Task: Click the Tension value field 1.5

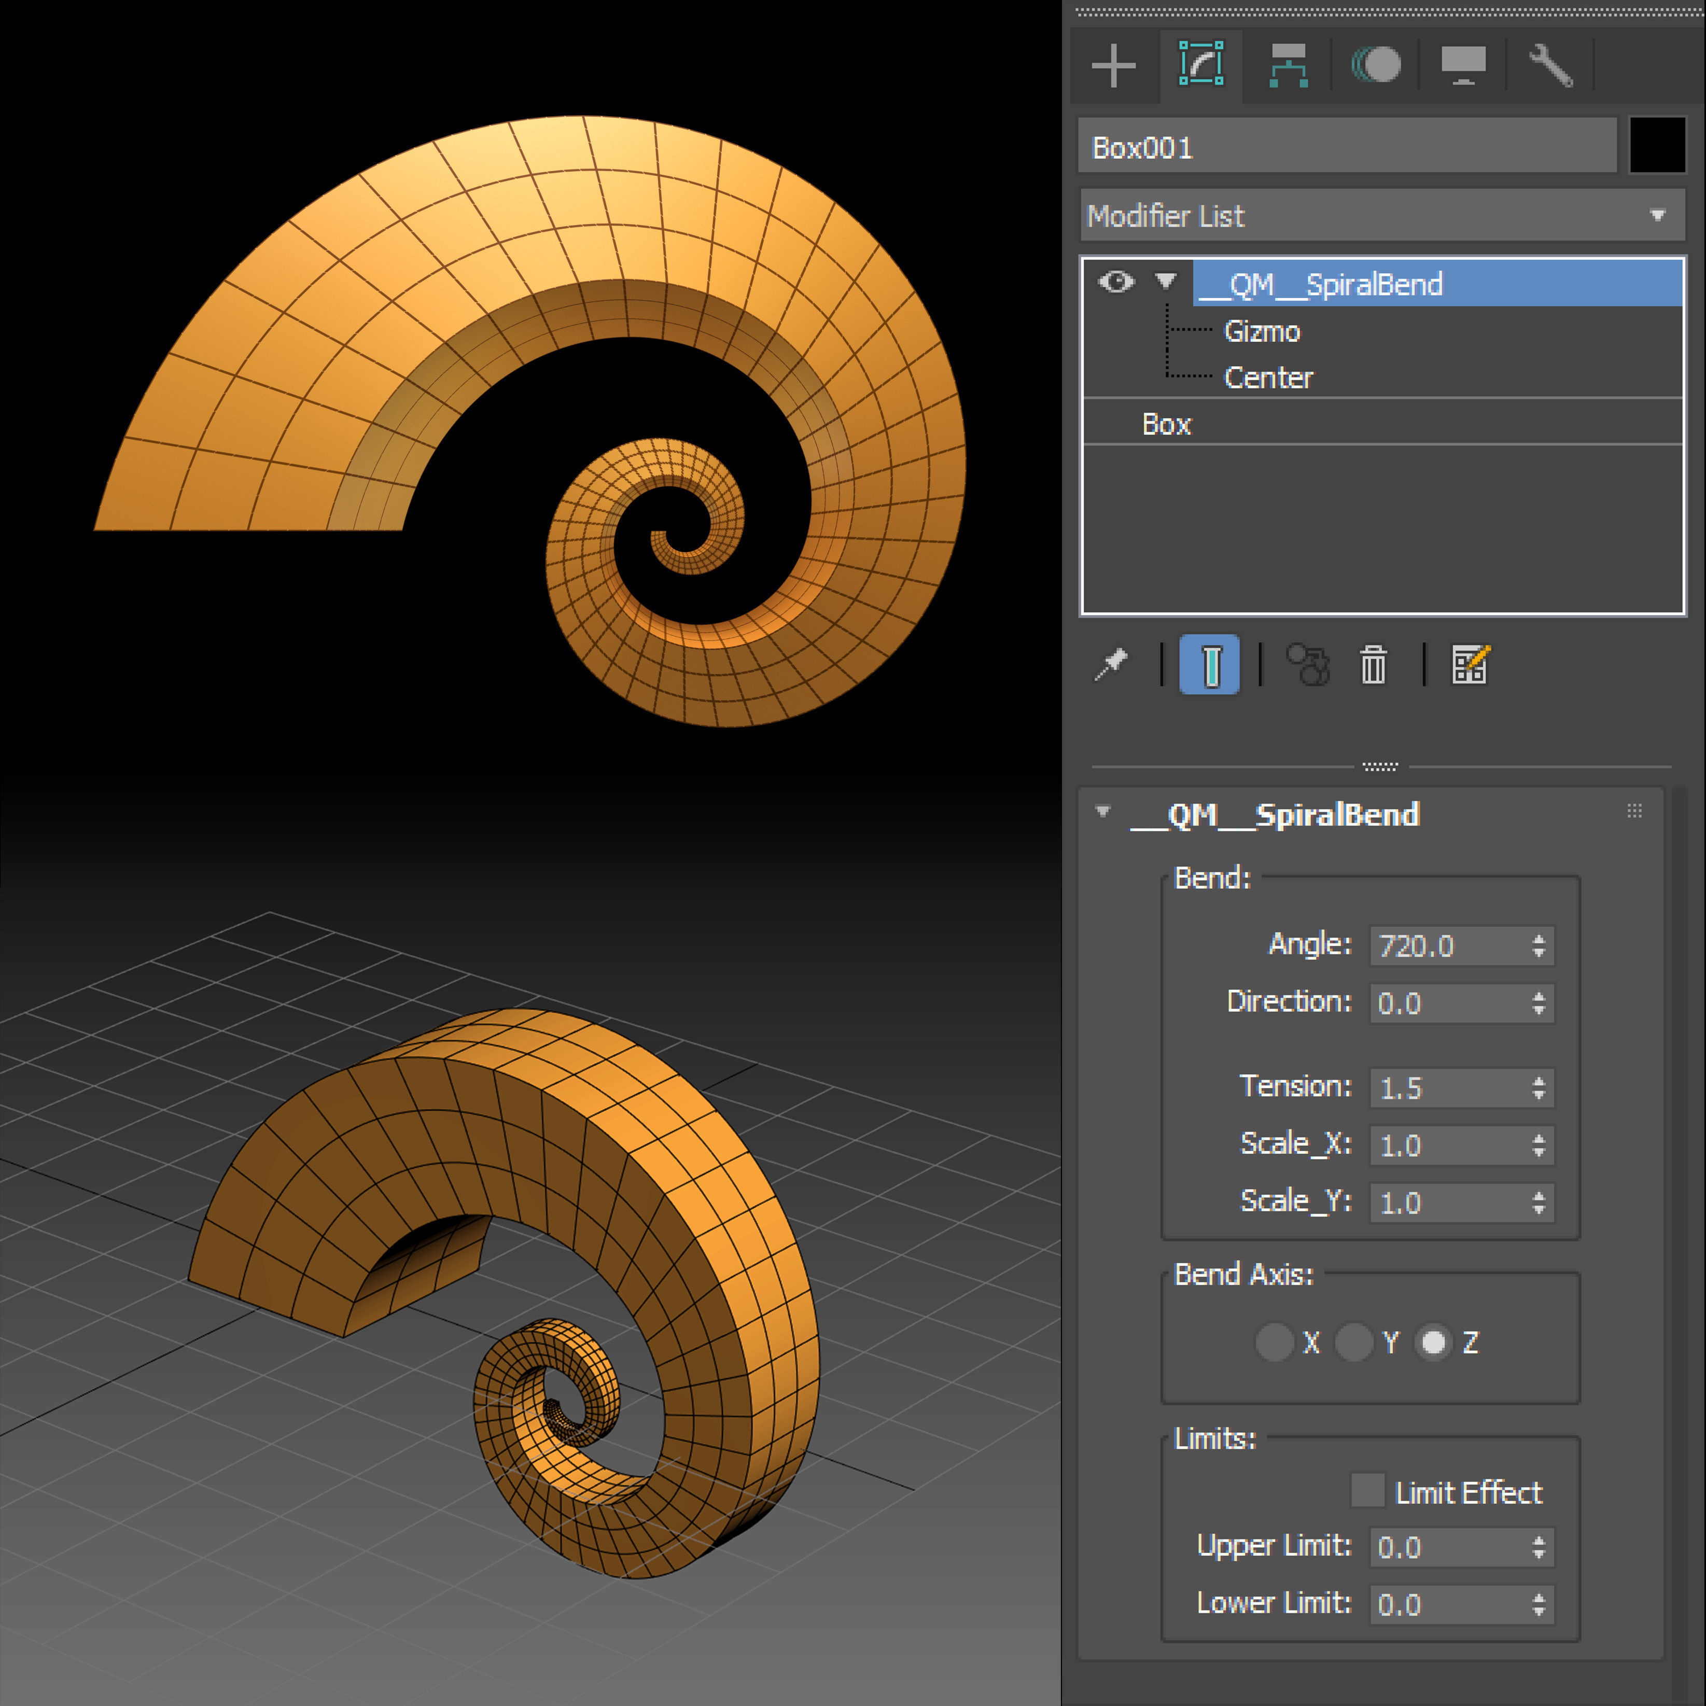Action: 1449,1088
